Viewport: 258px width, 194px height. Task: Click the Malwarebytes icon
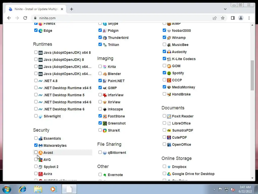[41, 146]
